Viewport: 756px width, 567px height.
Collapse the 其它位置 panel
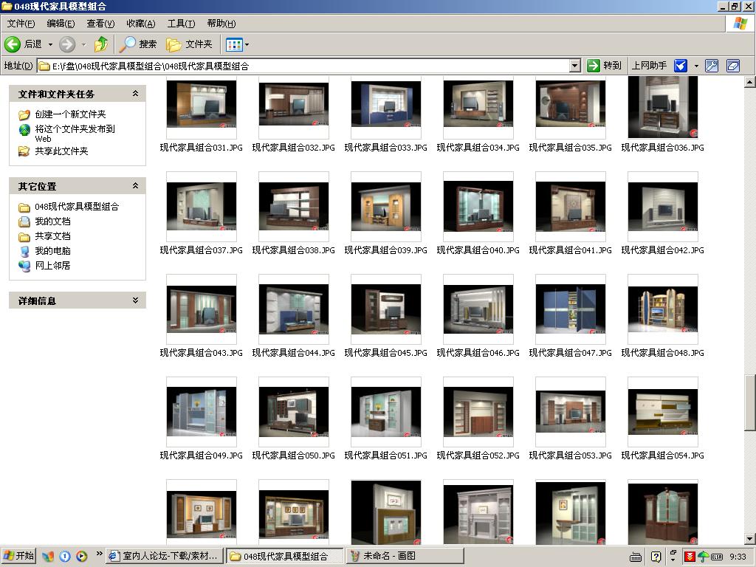pyautogui.click(x=136, y=185)
